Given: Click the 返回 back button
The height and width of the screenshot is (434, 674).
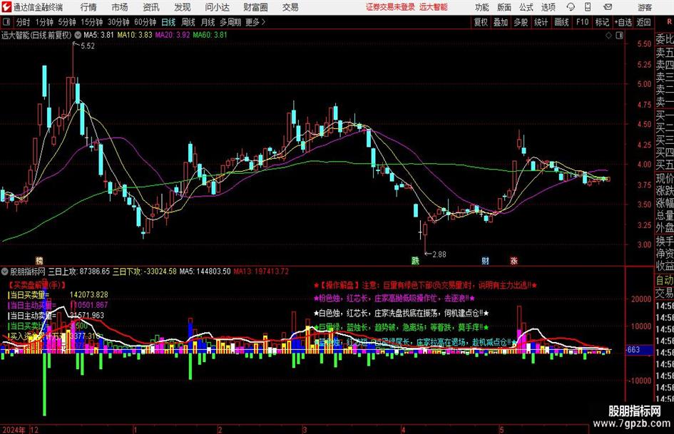Looking at the screenshot, I should 643,22.
